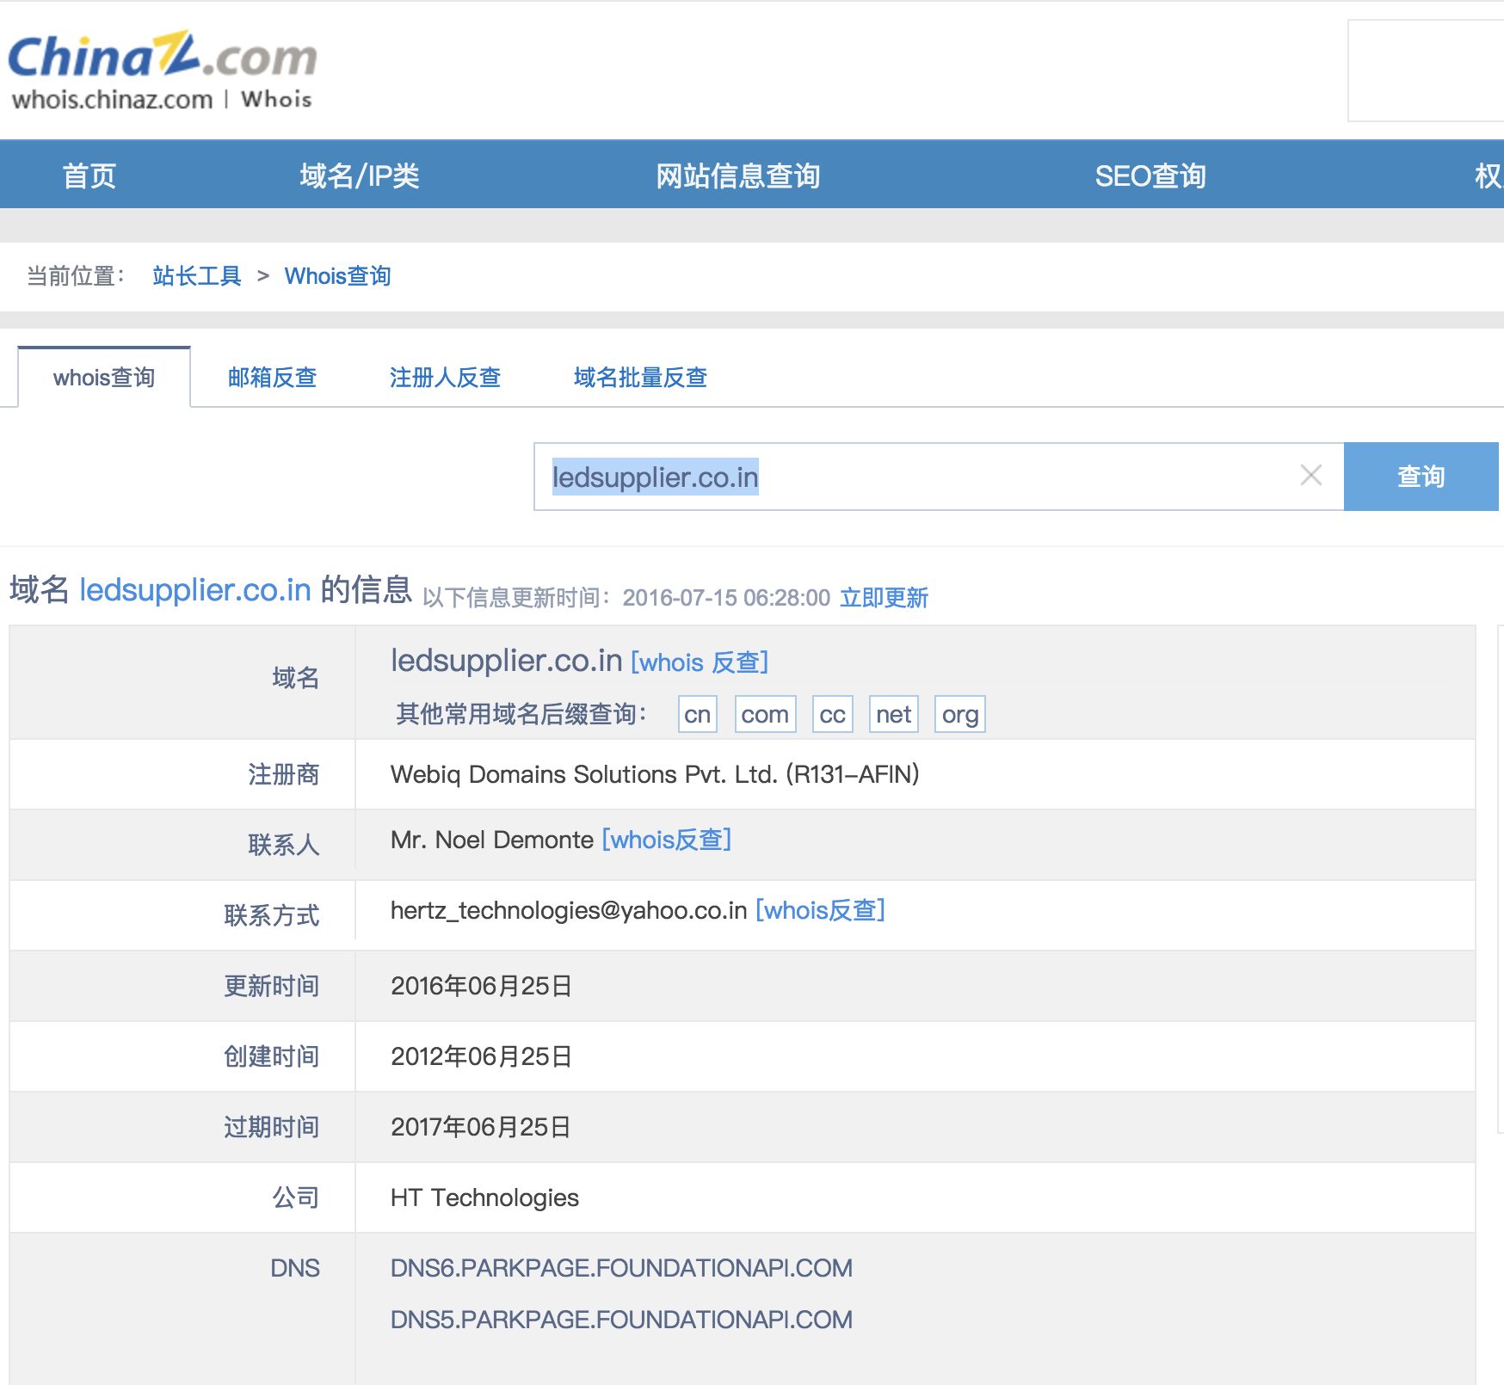This screenshot has height=1385, width=1504.
Task: Select company name HT Technologies
Action: tap(484, 1197)
